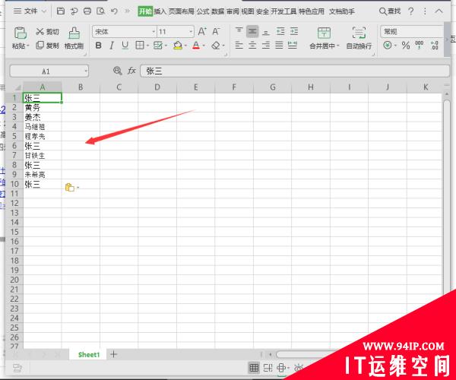Viewport: 456px width, 380px height.
Task: Click Merge and Center 合并居中 button
Action: [x=324, y=38]
